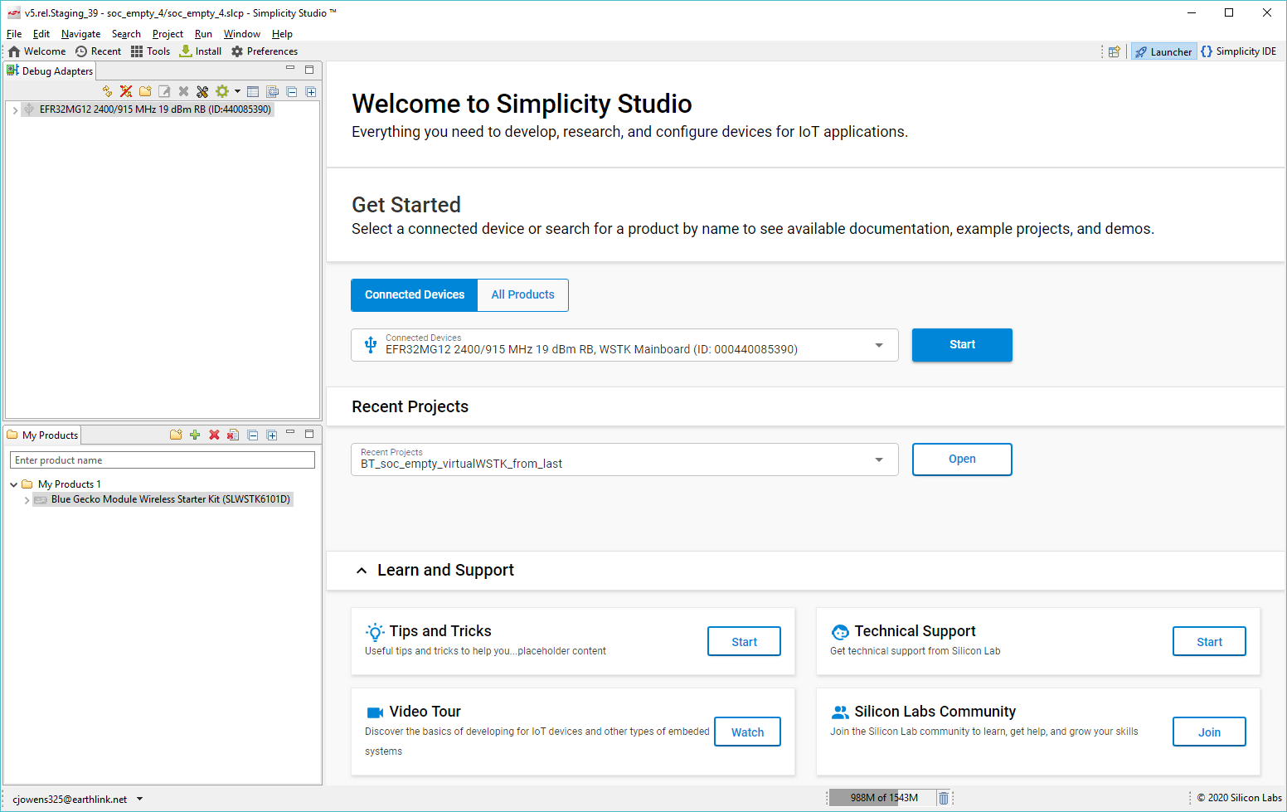The width and height of the screenshot is (1287, 812).
Task: Switch to the Launcher perspective
Action: pos(1164,51)
